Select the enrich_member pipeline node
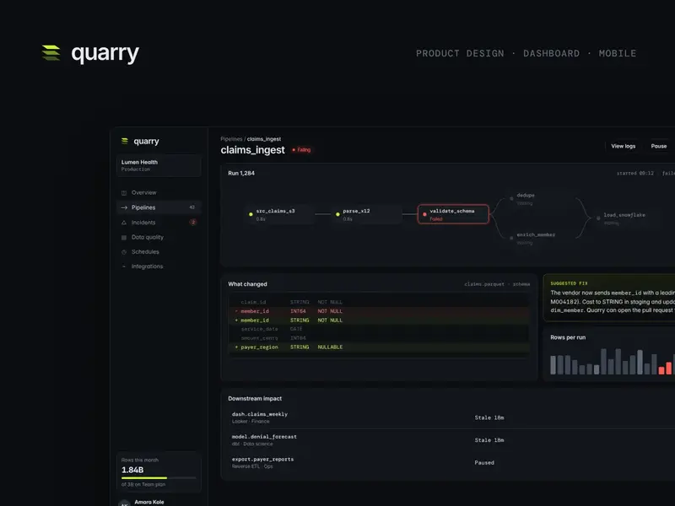This screenshot has width=675, height=506. pyautogui.click(x=540, y=239)
